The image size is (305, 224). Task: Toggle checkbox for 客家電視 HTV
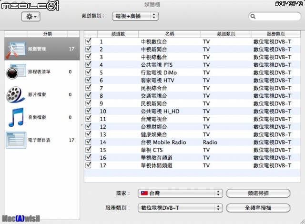pos(88,80)
